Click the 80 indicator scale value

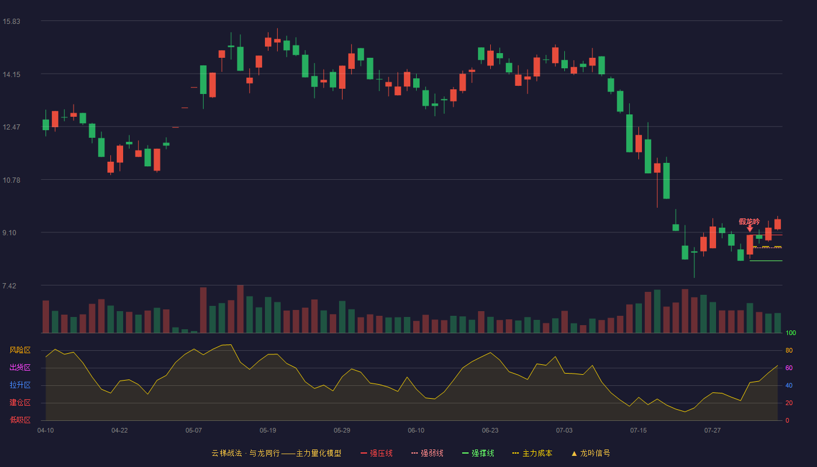[x=789, y=350]
